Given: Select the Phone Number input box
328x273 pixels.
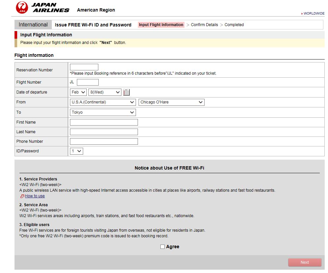Looking at the screenshot, I should [x=104, y=141].
